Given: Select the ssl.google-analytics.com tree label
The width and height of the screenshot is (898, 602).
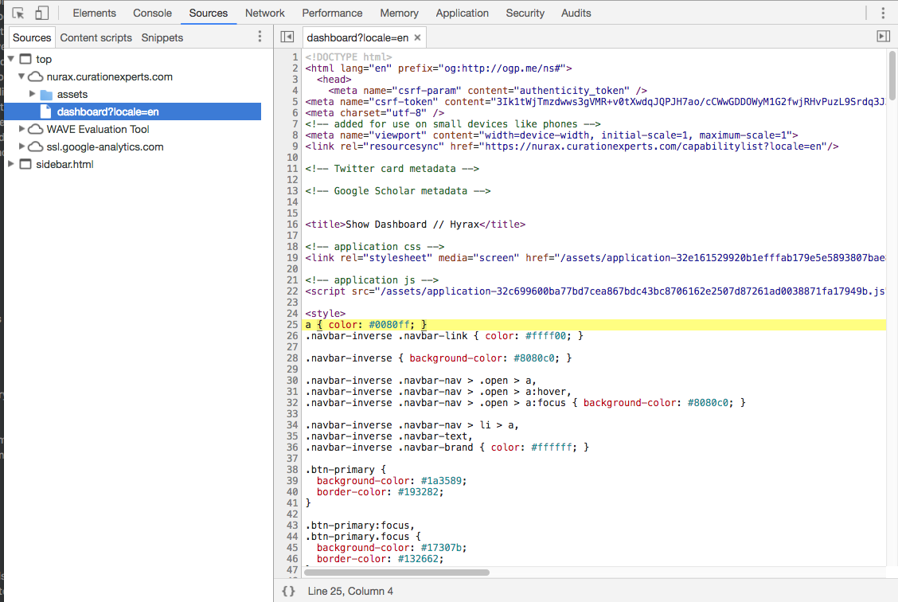Looking at the screenshot, I should (x=105, y=147).
